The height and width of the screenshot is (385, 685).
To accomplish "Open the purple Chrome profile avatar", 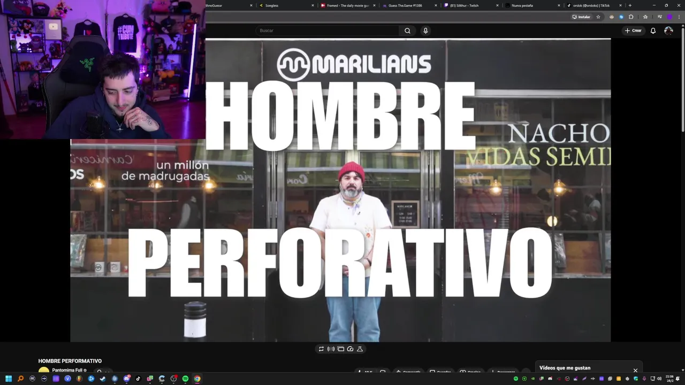I will tap(669, 17).
